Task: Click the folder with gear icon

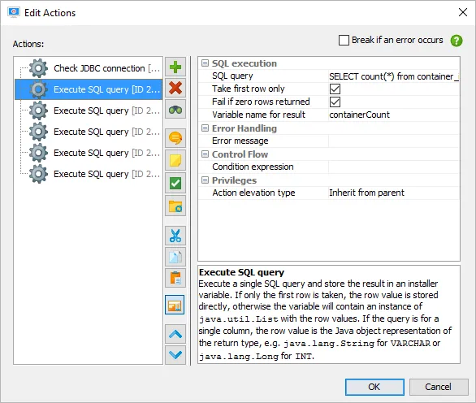Action: tap(175, 206)
